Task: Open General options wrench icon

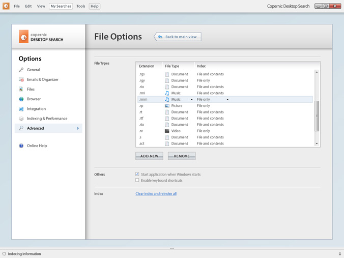Action: click(x=21, y=70)
